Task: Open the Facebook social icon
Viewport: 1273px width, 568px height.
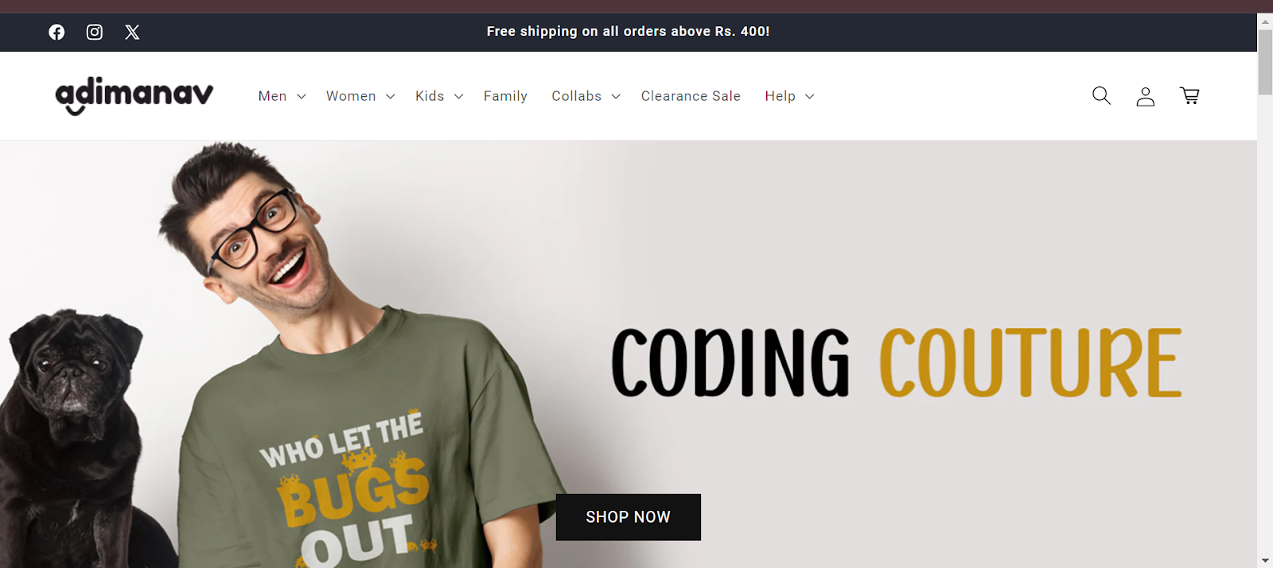Action: (x=56, y=32)
